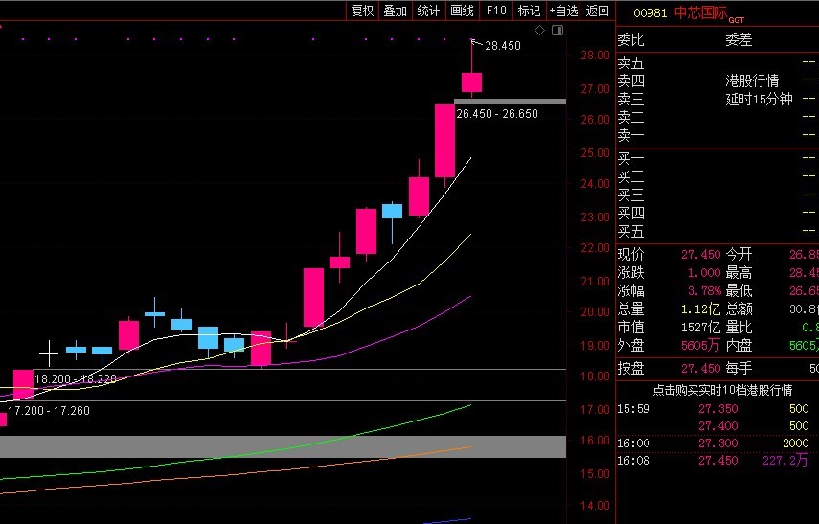Open the 叠加 overlay option
This screenshot has height=524, width=819.
[x=395, y=11]
